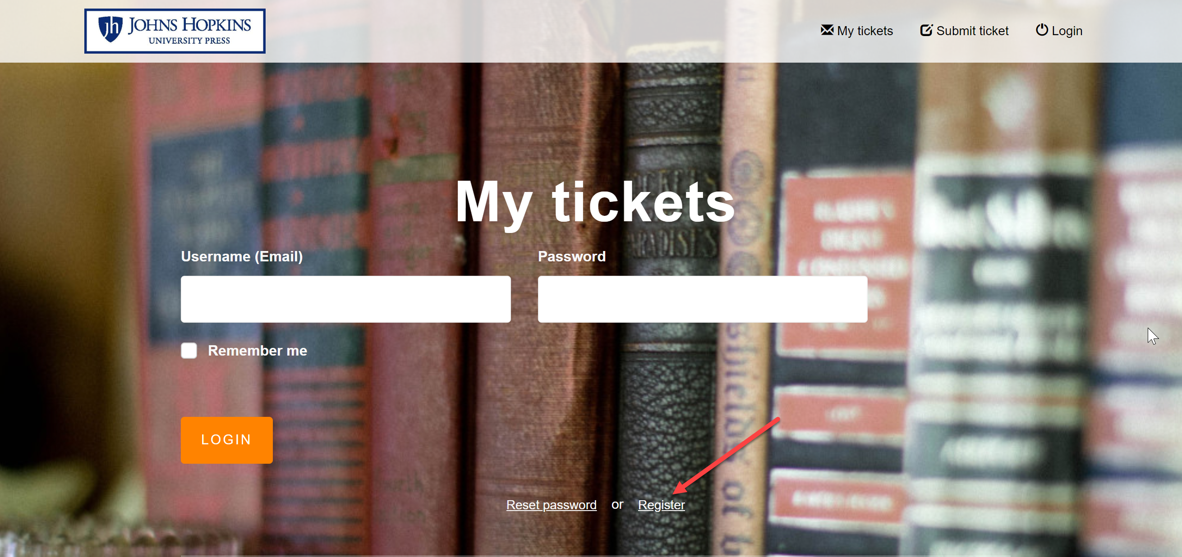This screenshot has height=557, width=1182.
Task: Click the Username (Email) field label
Action: [242, 256]
